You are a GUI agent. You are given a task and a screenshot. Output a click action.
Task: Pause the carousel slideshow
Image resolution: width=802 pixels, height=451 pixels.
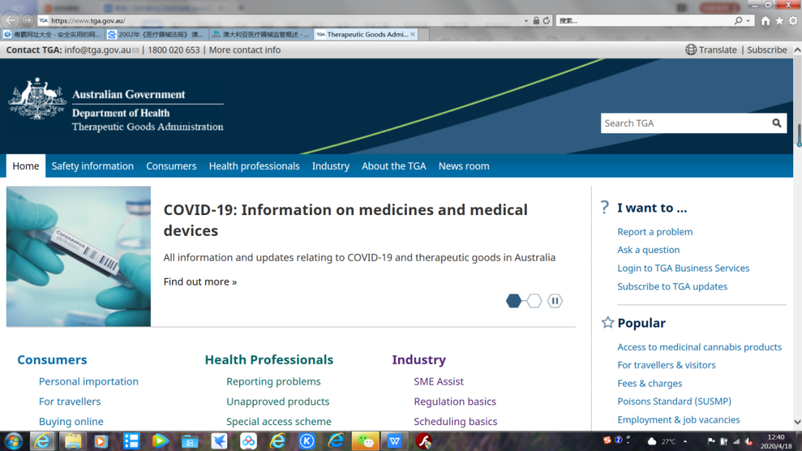pos(555,300)
